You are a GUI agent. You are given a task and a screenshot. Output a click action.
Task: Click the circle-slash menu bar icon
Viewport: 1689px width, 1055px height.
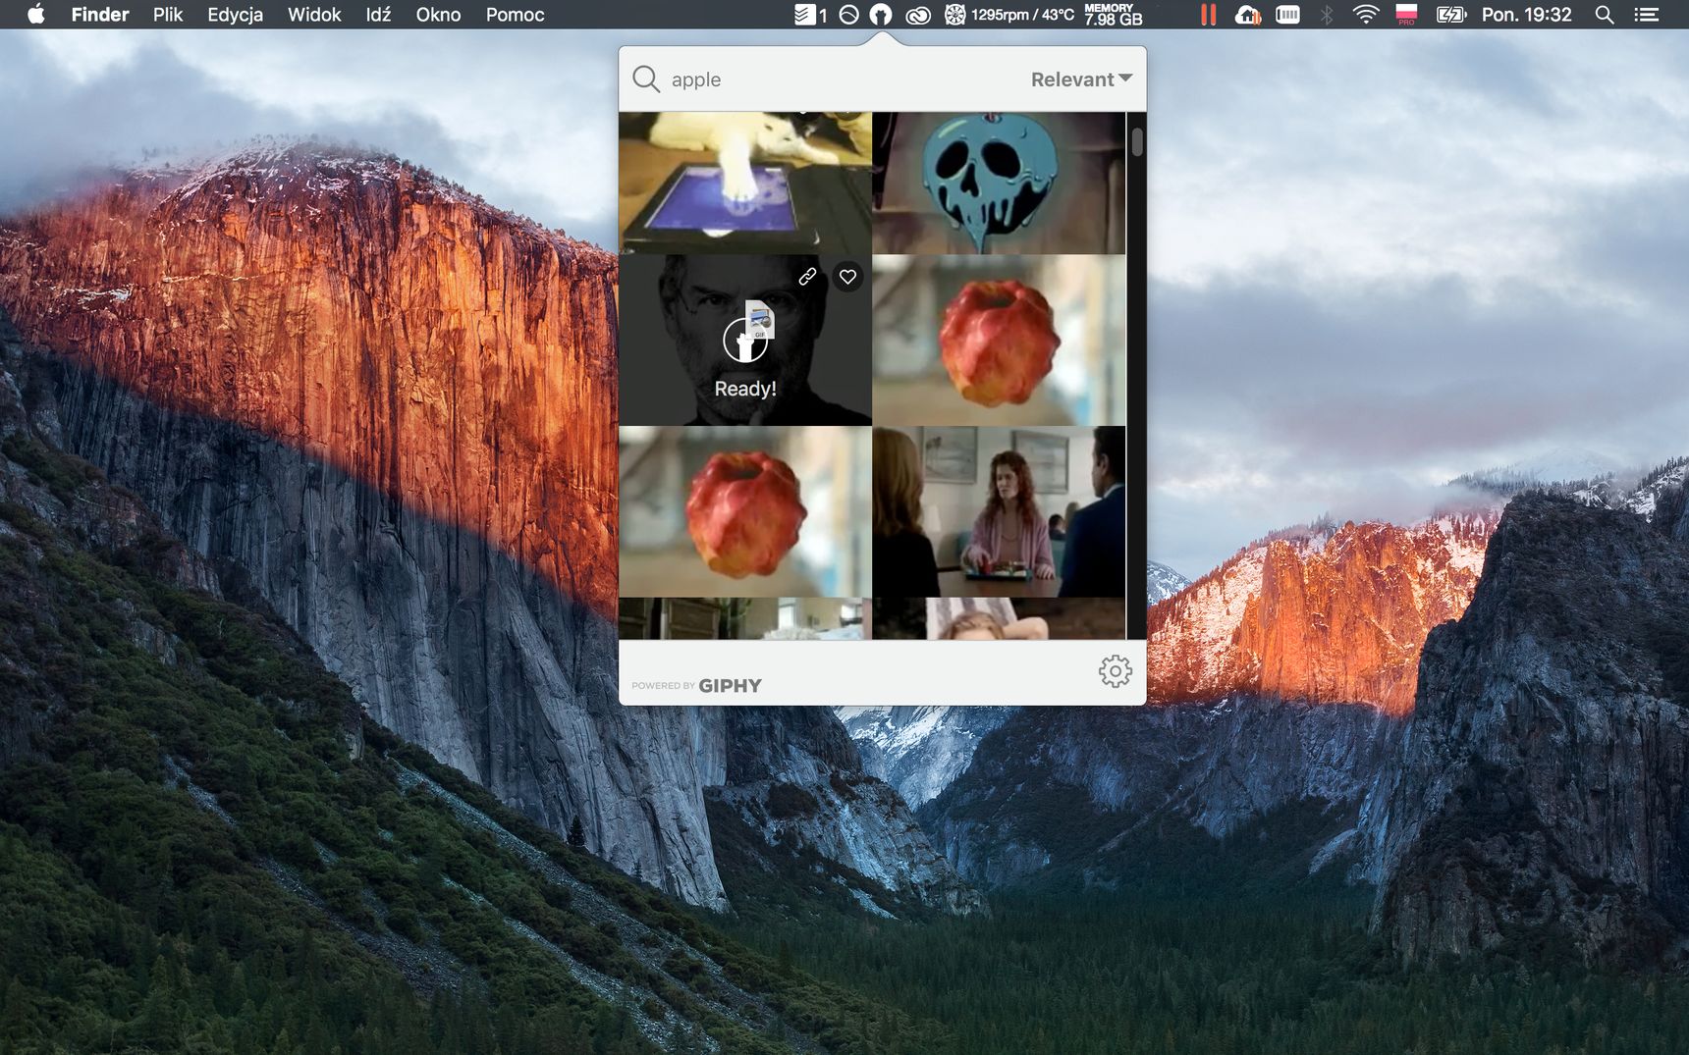click(x=849, y=15)
